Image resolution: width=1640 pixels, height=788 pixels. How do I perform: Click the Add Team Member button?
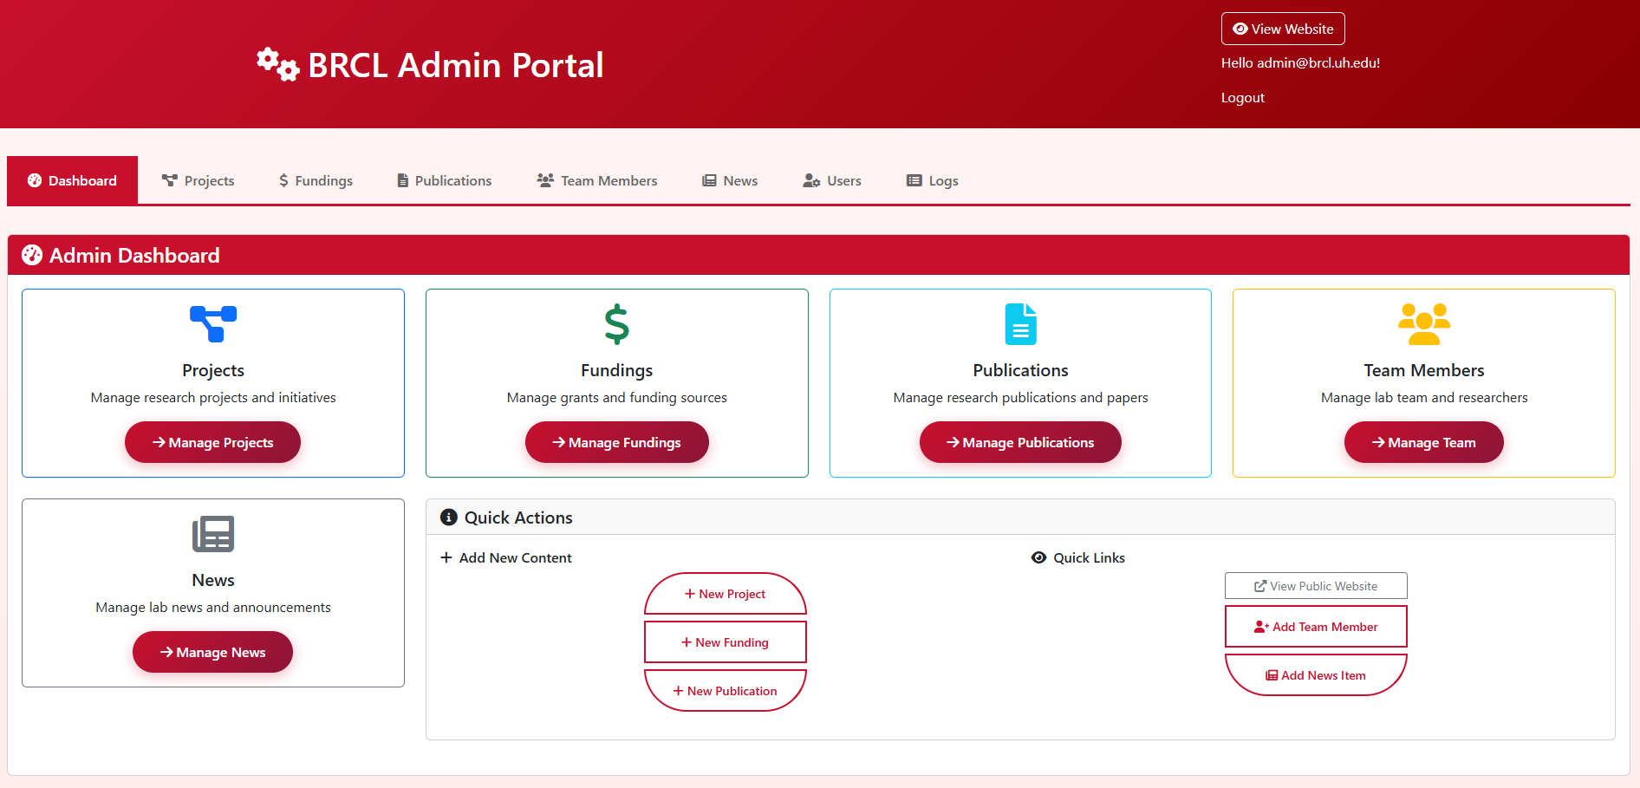[1316, 627]
